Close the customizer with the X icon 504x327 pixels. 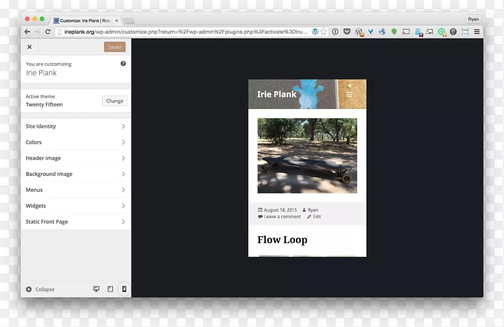click(30, 47)
